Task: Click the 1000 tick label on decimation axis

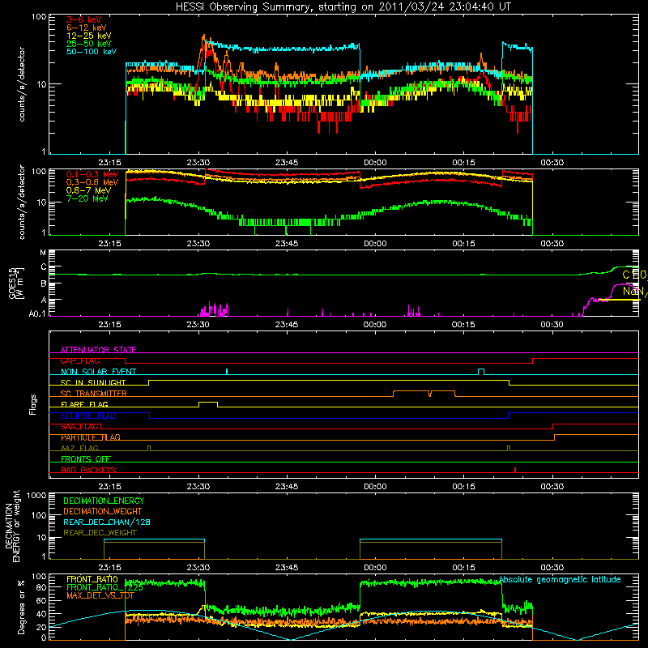Action: [x=36, y=495]
